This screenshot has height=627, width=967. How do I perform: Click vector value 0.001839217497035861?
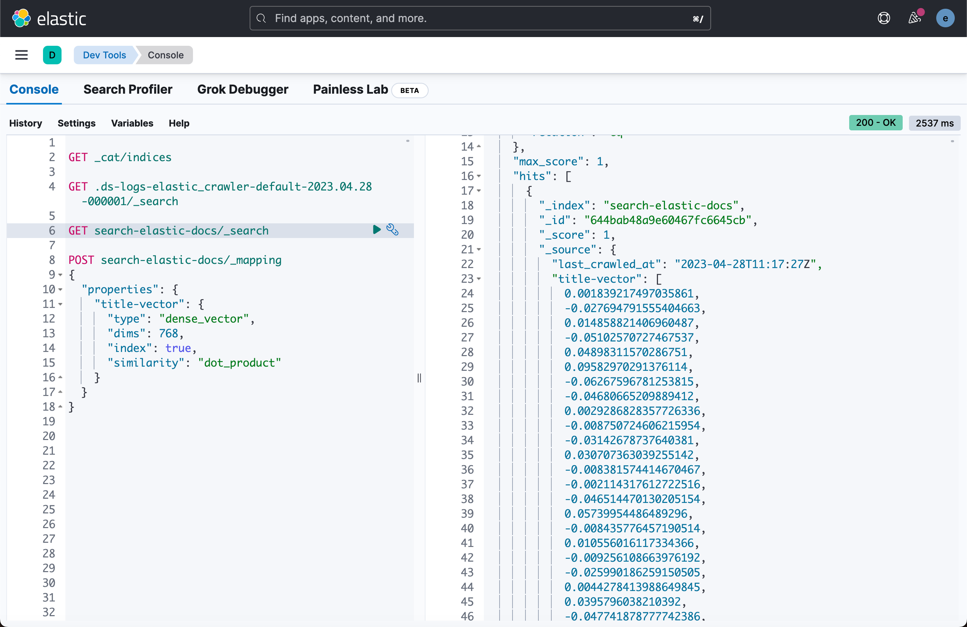pos(629,293)
